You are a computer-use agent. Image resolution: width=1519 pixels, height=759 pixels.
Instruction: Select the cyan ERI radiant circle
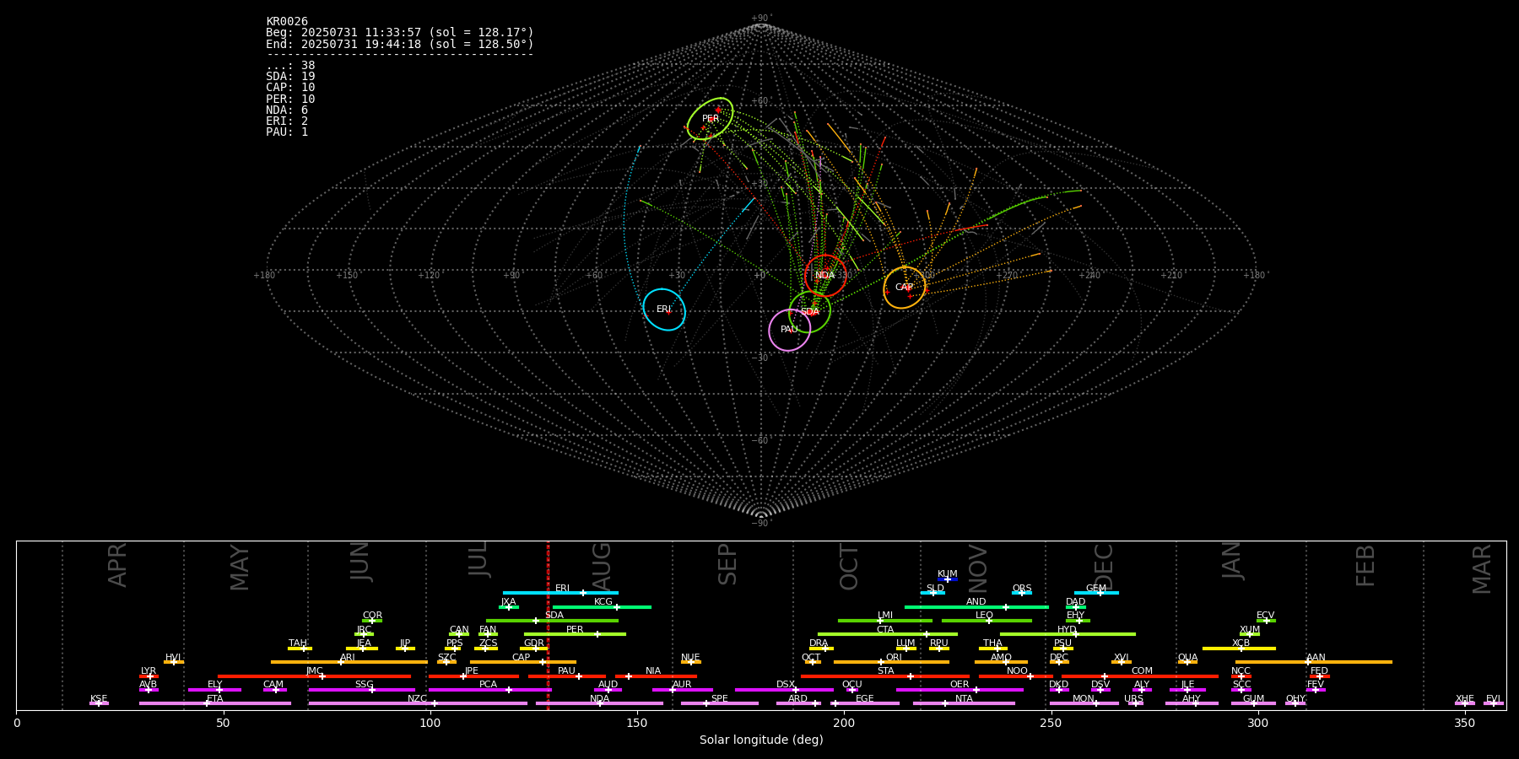[x=664, y=310]
